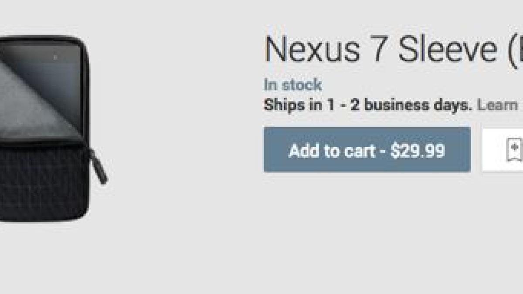The image size is (523, 294).
Task: Purchase the sleeve using Add to cart
Action: (367, 151)
